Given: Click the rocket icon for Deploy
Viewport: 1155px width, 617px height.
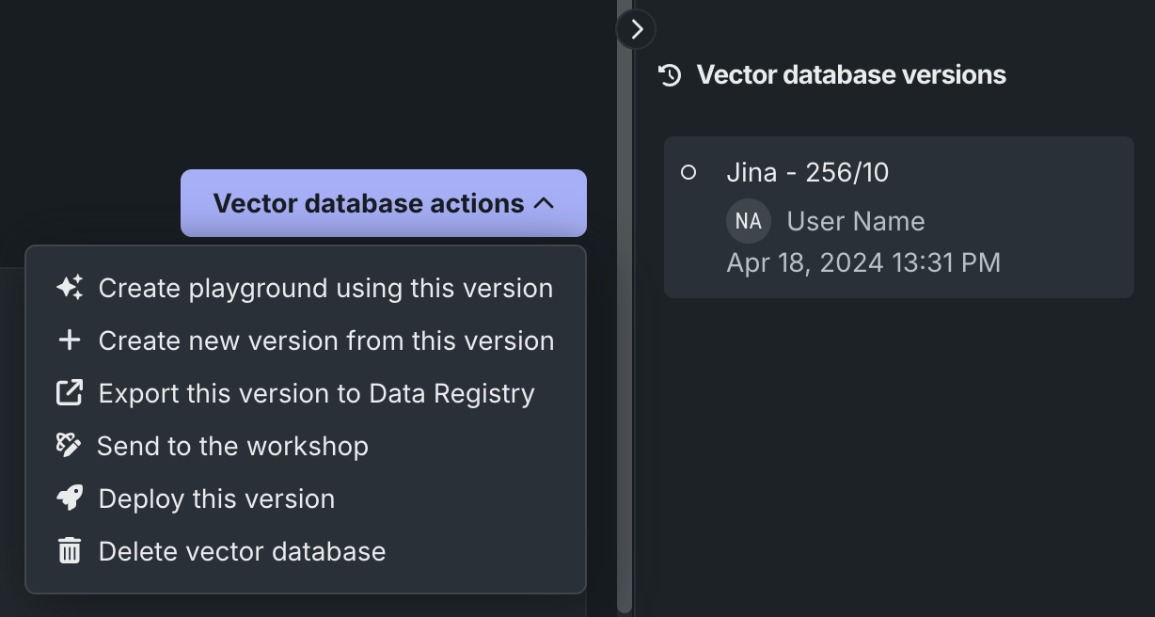Looking at the screenshot, I should point(70,498).
